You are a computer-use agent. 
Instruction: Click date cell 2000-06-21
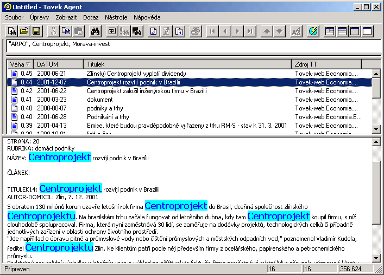click(x=52, y=74)
